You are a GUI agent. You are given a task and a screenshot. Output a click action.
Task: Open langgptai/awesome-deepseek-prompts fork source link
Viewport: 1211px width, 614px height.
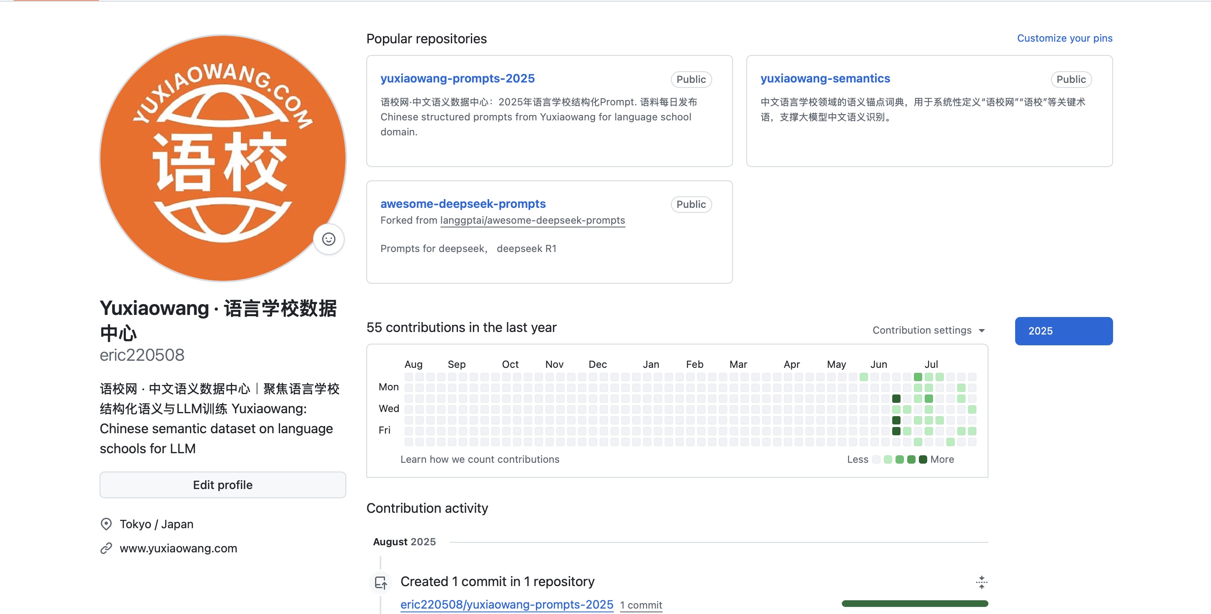point(533,220)
